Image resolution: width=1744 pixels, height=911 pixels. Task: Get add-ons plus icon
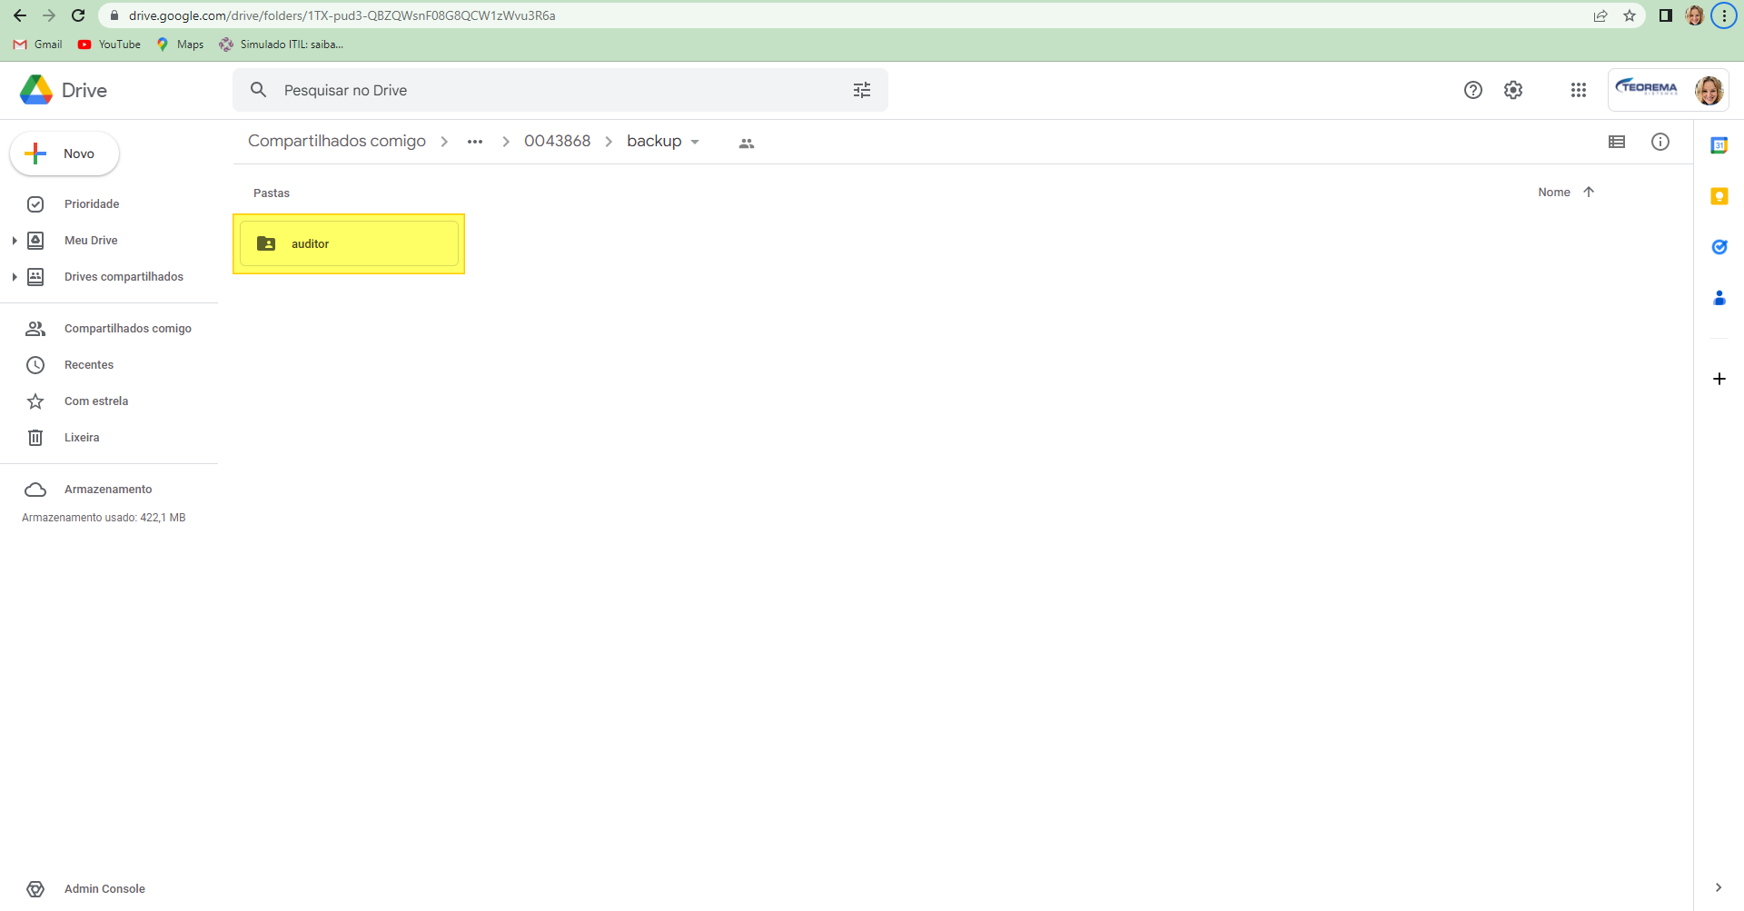(1719, 379)
